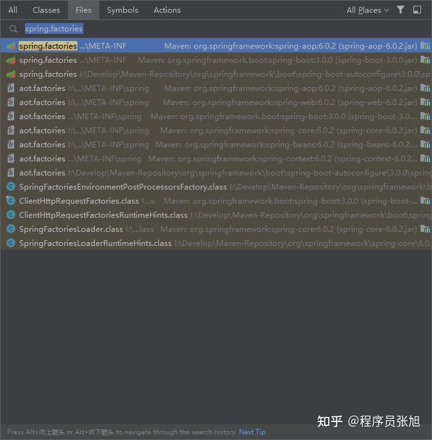Click library icon on spring-aop aot.factories row
Viewport: 432px width, 440px height.
click(x=425, y=88)
